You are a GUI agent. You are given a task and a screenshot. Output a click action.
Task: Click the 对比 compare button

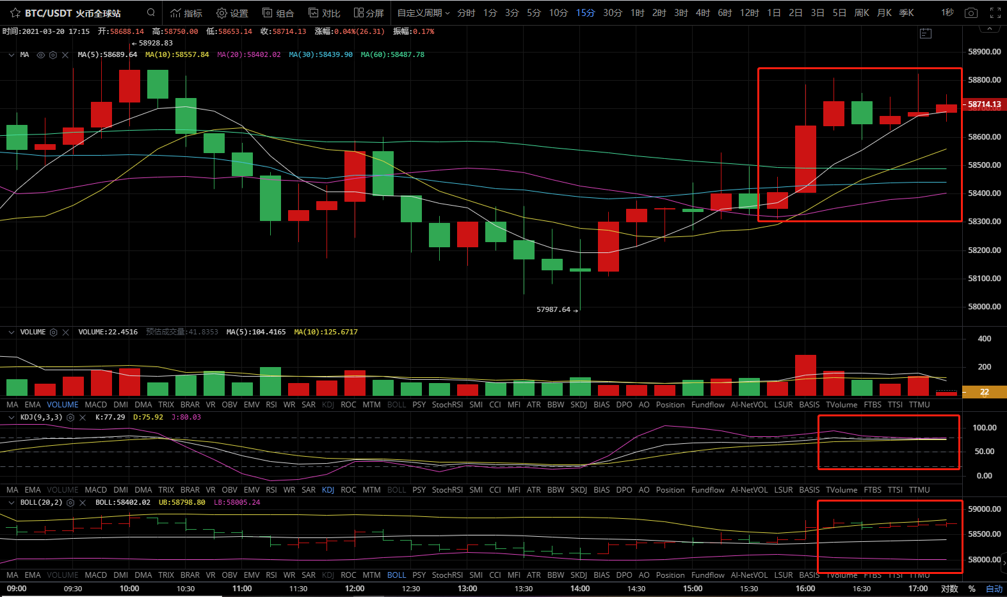[x=325, y=13]
